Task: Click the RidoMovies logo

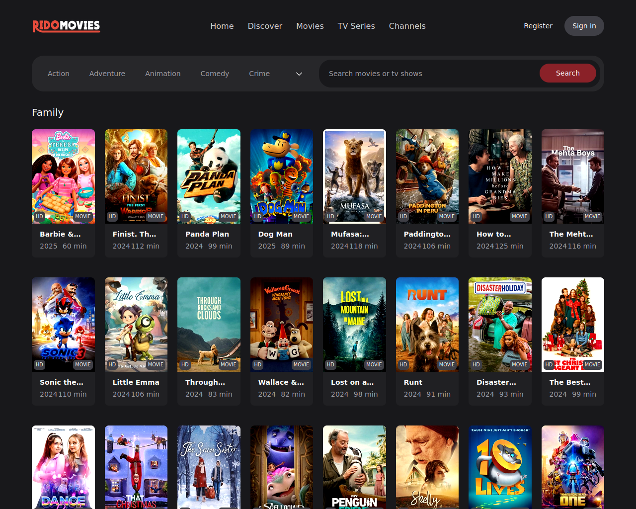Action: click(66, 26)
